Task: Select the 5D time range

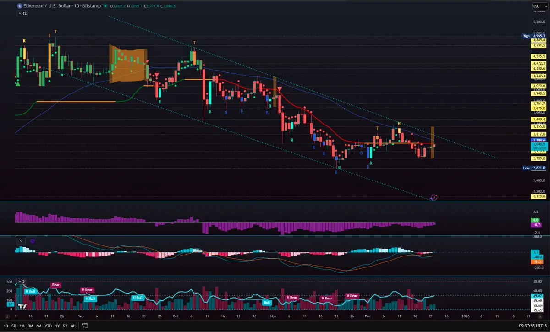Action: pyautogui.click(x=14, y=326)
